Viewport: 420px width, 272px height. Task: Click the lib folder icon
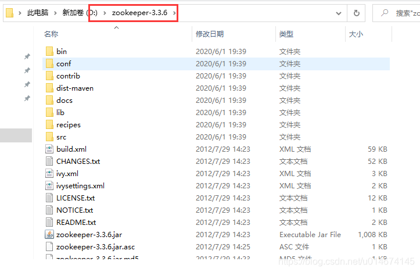pos(49,113)
